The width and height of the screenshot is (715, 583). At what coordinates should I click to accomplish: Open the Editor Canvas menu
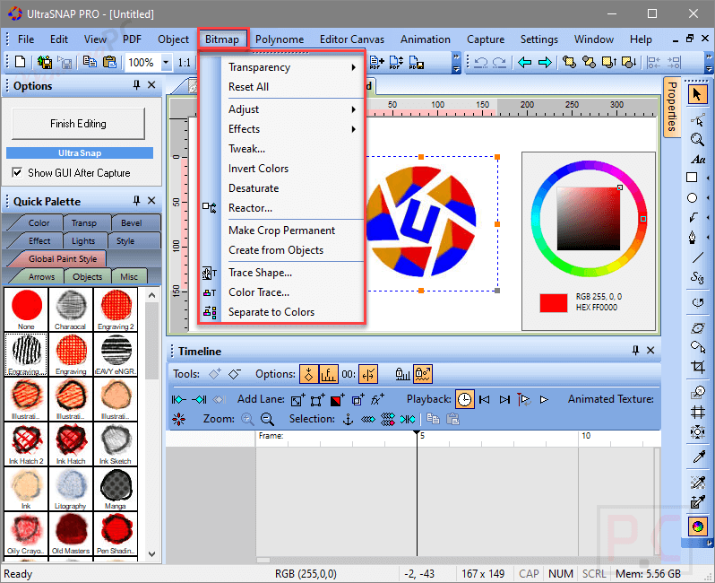pyautogui.click(x=351, y=39)
